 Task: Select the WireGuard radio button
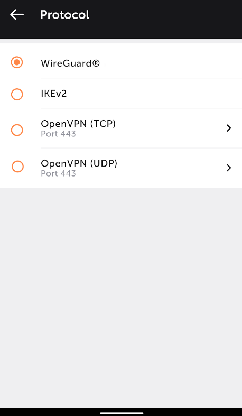click(x=17, y=62)
